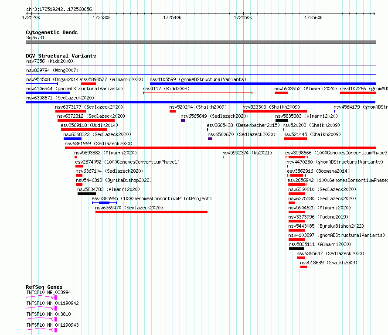Open esv3569118 (Uddin2014) variant
The height and width of the screenshot is (335, 388).
[89, 125]
